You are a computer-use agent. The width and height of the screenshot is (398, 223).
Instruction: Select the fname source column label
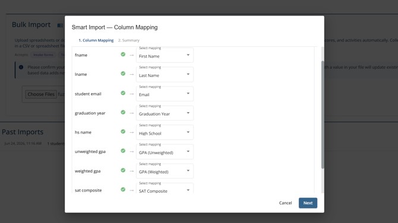coord(81,55)
